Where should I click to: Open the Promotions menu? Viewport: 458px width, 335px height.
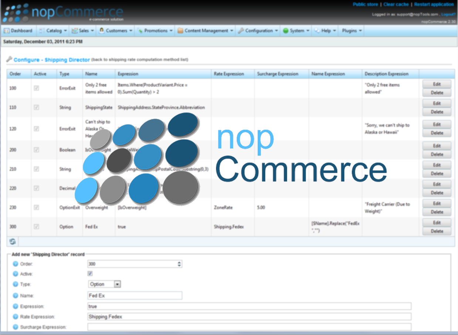[x=155, y=31]
